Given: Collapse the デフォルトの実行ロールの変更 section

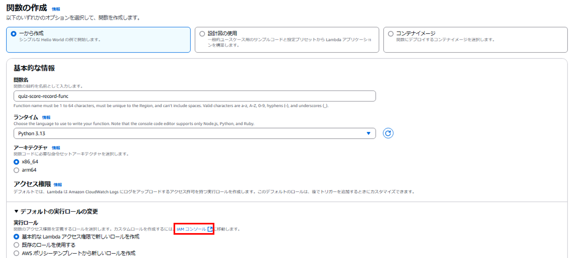Looking at the screenshot, I should pos(56,211).
